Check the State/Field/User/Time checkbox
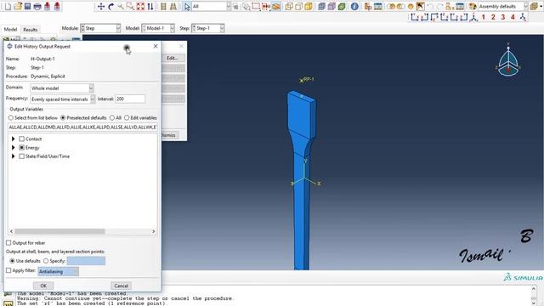Screen dimensions: 544x306 21,156
